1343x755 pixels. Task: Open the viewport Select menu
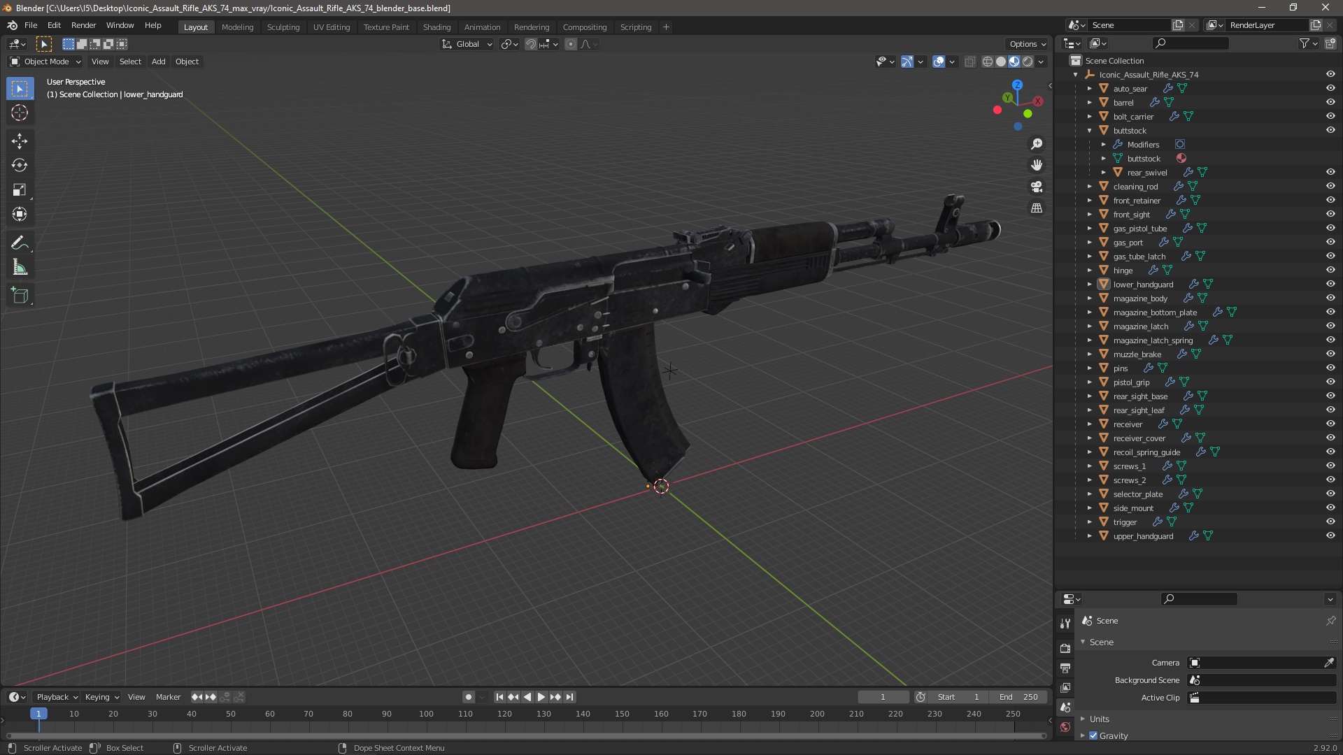pos(130,62)
